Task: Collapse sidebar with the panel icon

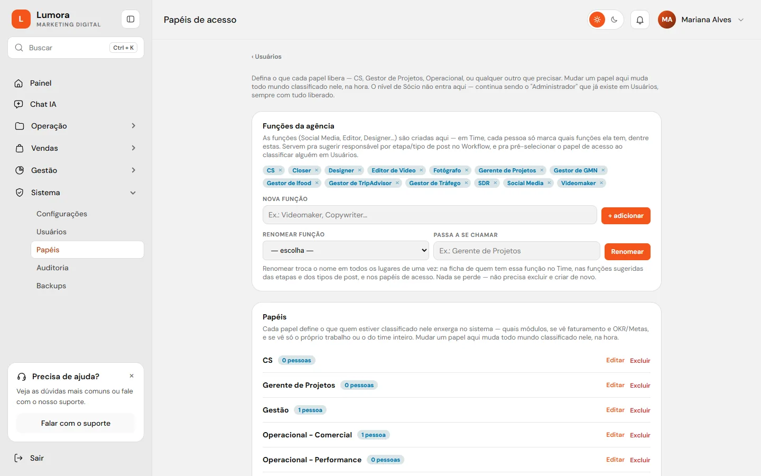Action: tap(131, 19)
